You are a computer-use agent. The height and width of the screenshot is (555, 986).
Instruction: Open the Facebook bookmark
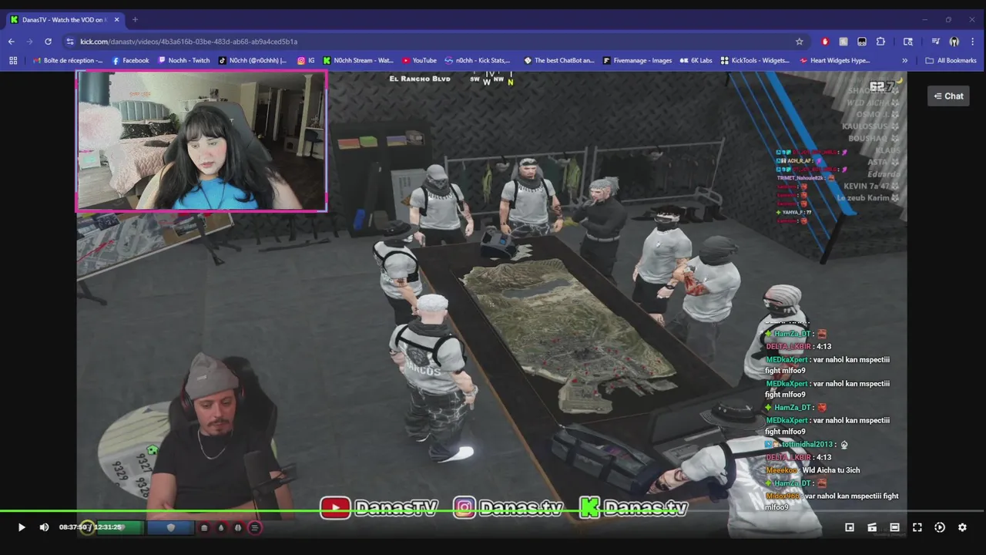[x=131, y=60]
